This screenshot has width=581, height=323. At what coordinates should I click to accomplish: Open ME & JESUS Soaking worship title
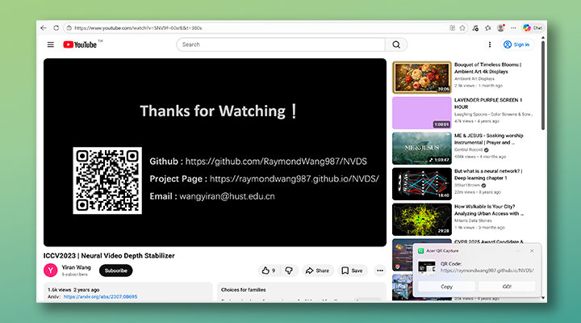489,139
